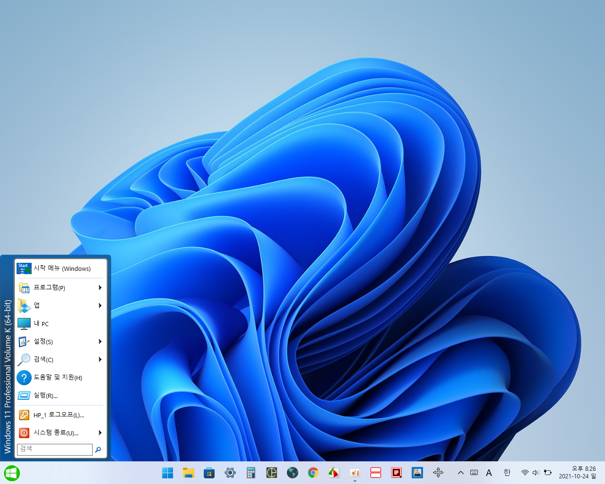Open the red-green fan-shaped icon on taskbar
This screenshot has width=605, height=484.
[x=334, y=473]
